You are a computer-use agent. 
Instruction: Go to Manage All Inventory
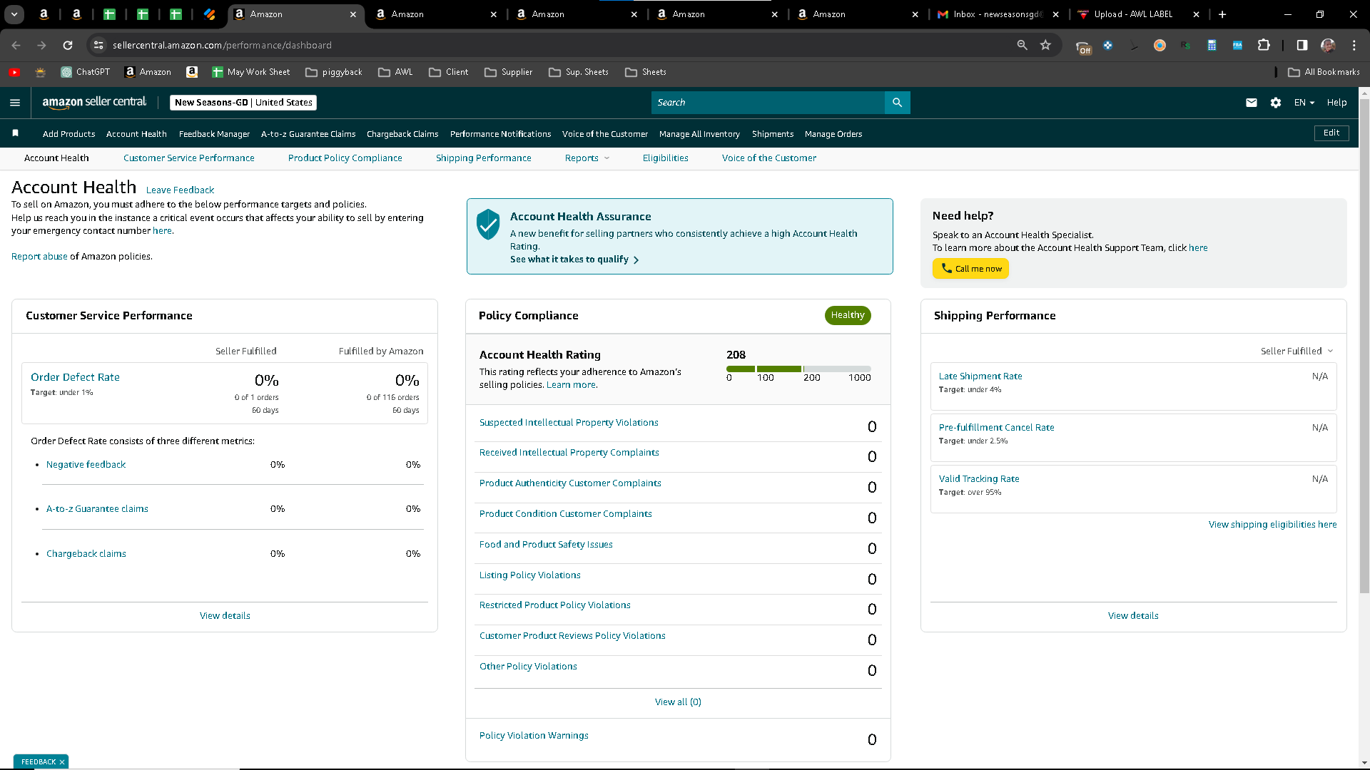pos(699,134)
